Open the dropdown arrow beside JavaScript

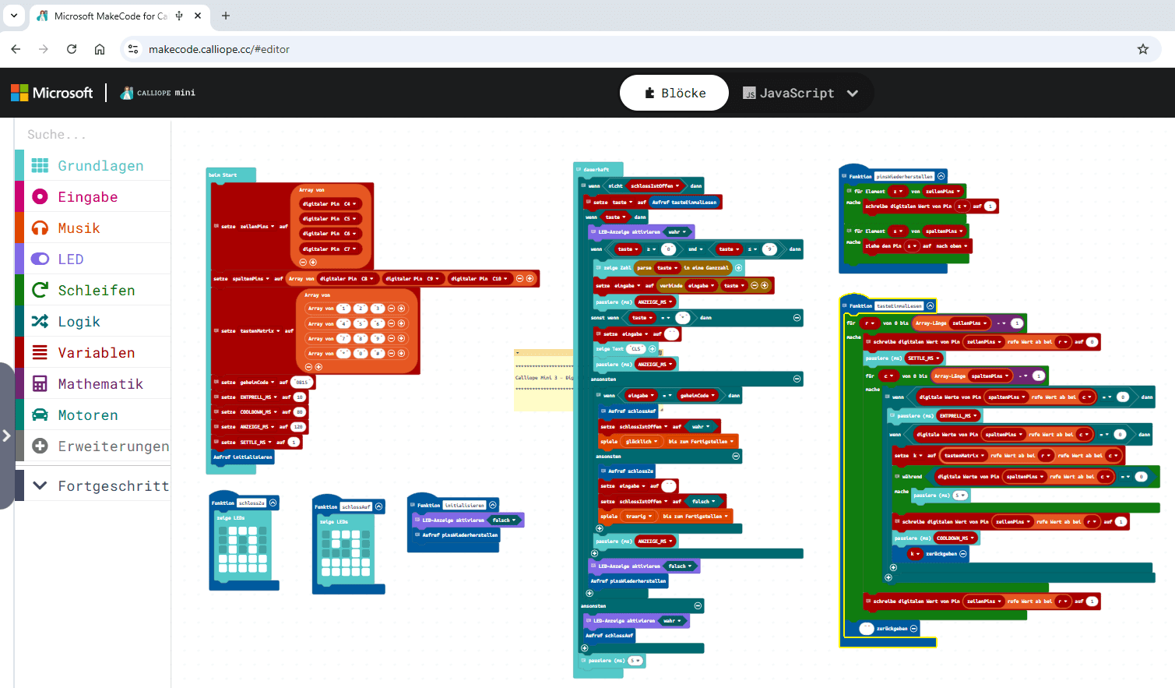tap(853, 93)
